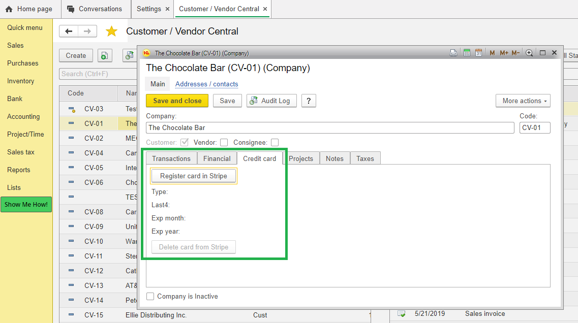Viewport: 578px width, 323px height.
Task: Switch to the Taxes tab
Action: pyautogui.click(x=365, y=158)
